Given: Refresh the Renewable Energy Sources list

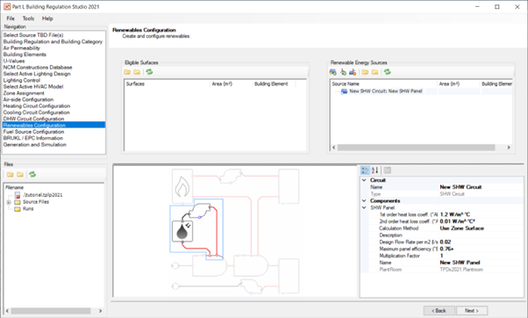Looking at the screenshot, I should (388, 72).
